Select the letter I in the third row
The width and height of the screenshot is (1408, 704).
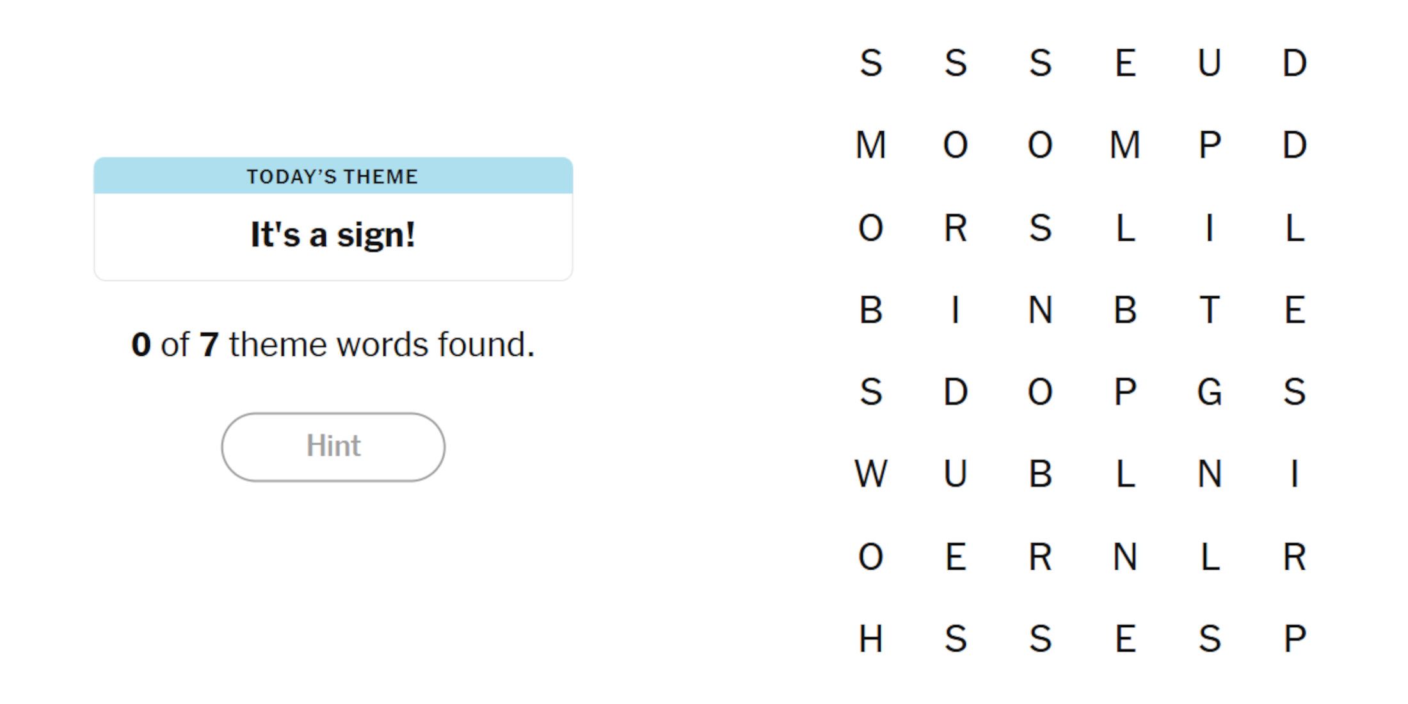[x=1210, y=228]
